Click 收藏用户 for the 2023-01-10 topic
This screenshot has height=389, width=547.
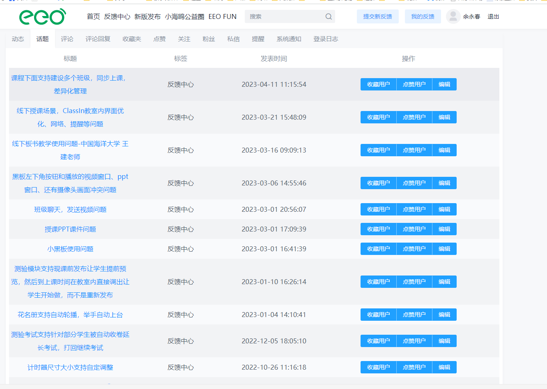379,282
